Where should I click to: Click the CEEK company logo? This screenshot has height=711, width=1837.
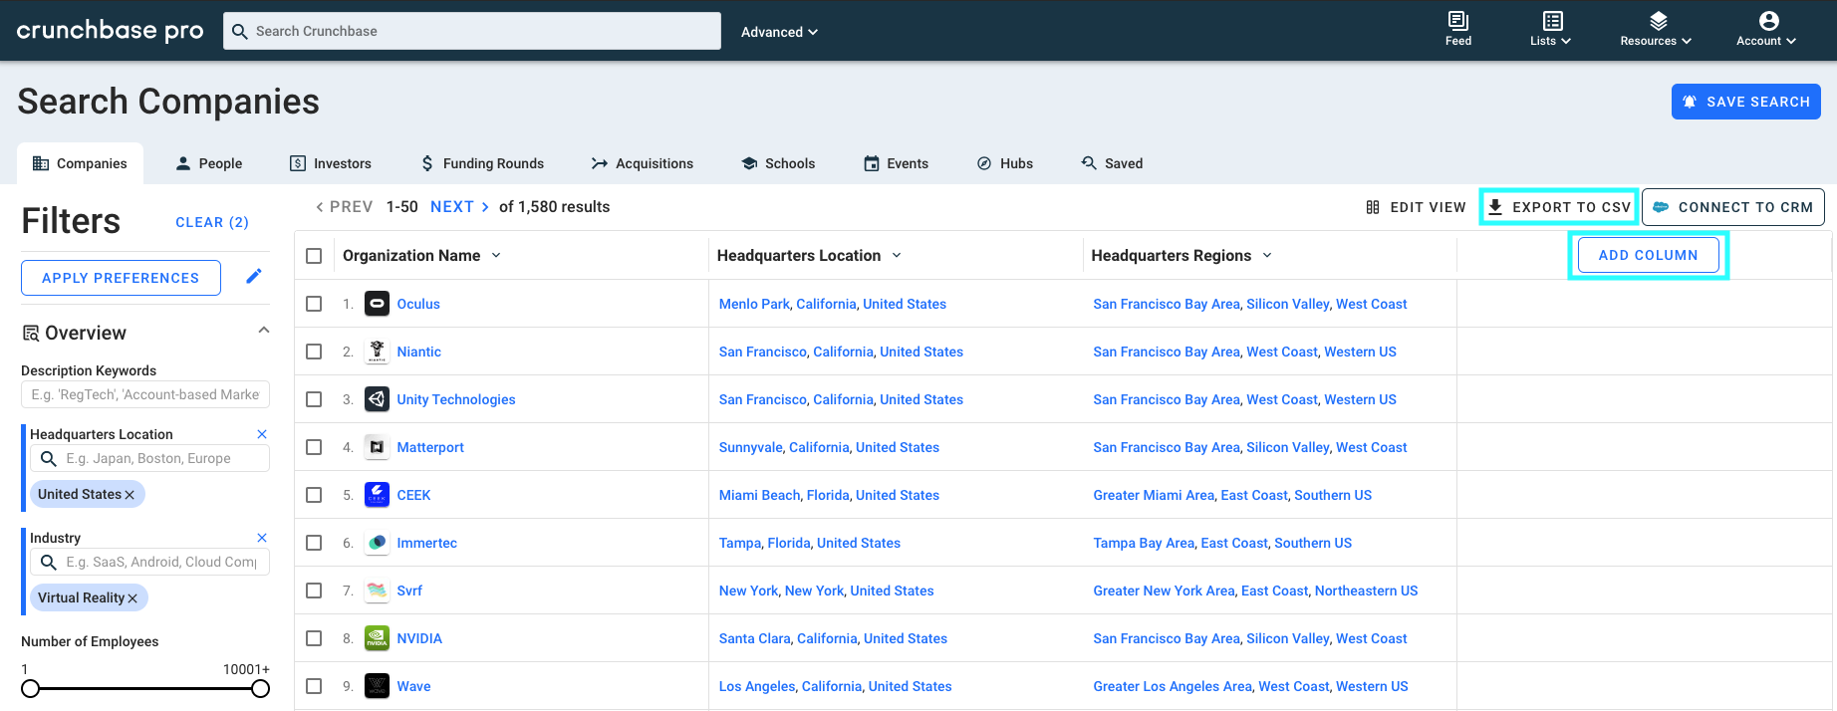(x=377, y=495)
